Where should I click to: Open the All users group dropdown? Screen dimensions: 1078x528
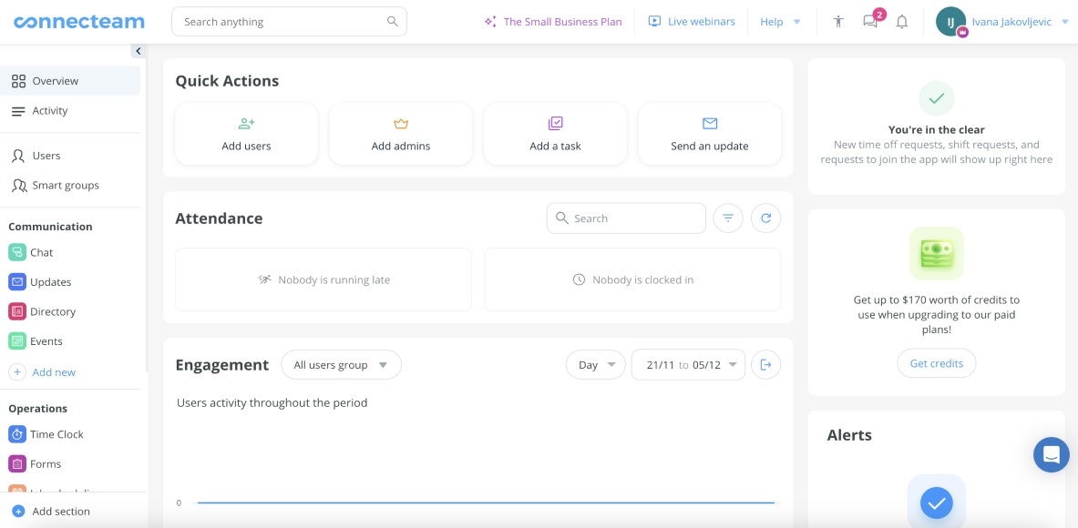coord(341,364)
